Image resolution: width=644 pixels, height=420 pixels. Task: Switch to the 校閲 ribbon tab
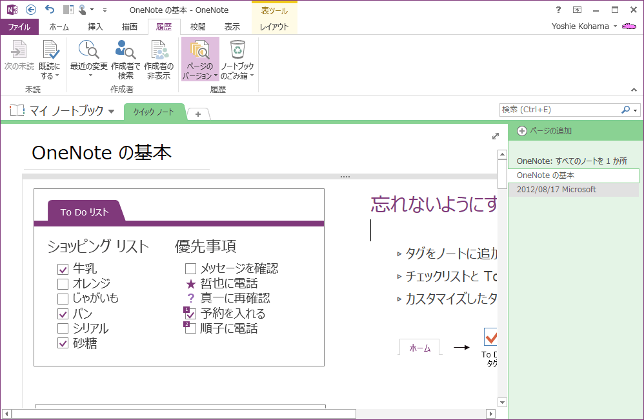pos(198,26)
